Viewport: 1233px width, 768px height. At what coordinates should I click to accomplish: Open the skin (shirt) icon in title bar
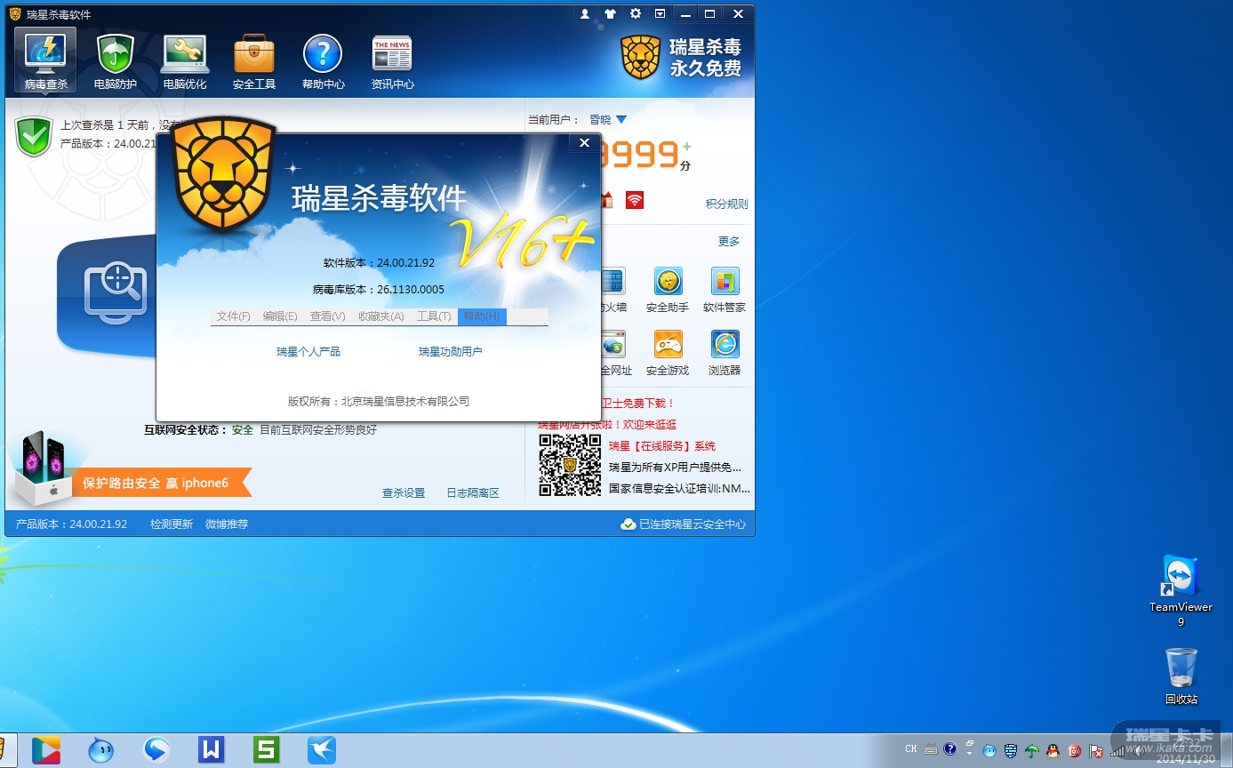[610, 14]
